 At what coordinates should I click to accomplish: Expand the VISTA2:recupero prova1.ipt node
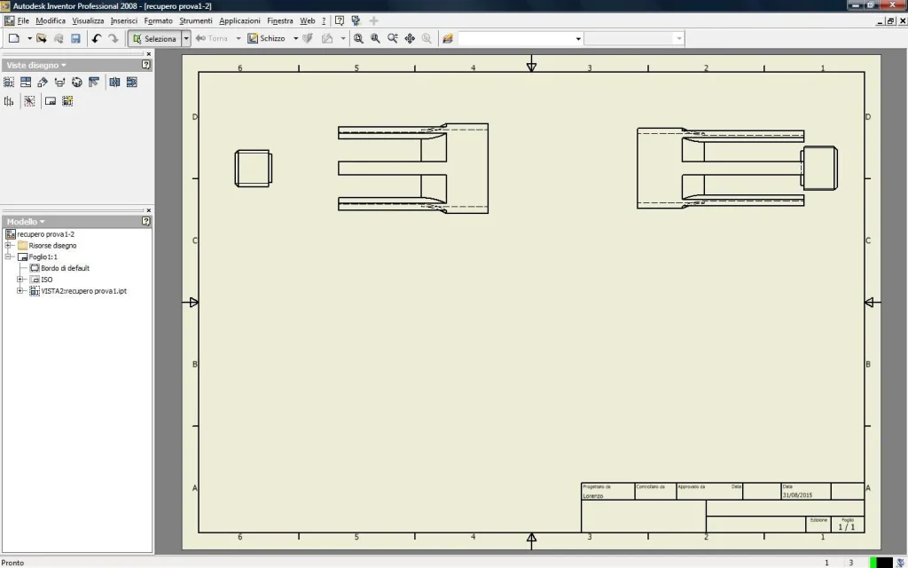point(20,291)
